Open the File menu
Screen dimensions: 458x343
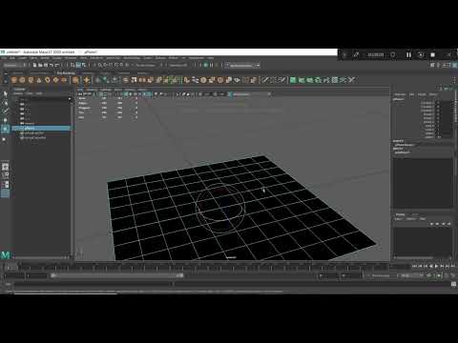4,58
